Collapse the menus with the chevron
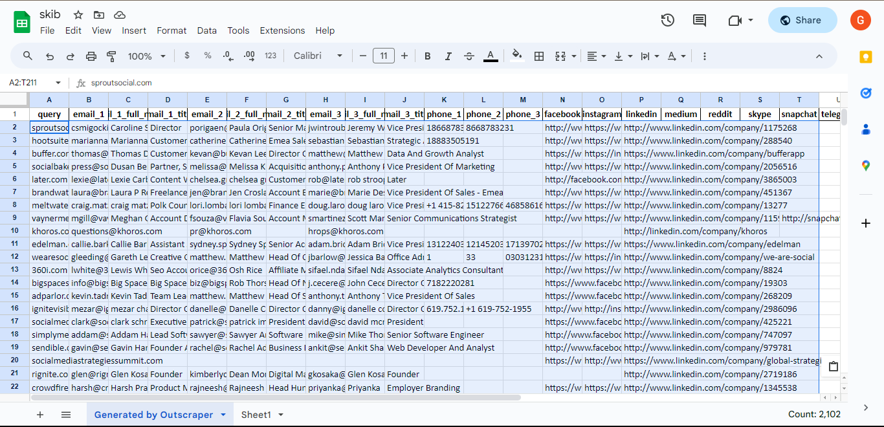This screenshot has width=884, height=427. 819,56
